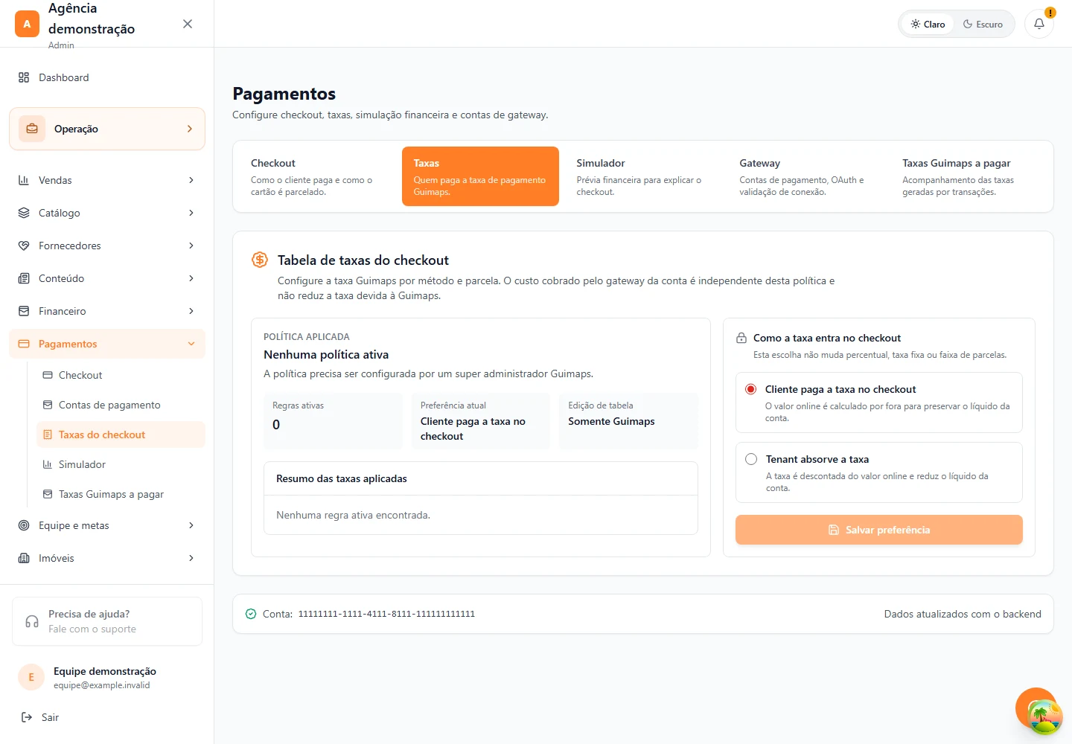1072x744 pixels.
Task: Open Taxas Guimaps a pagar sidebar item
Action: 121,494
